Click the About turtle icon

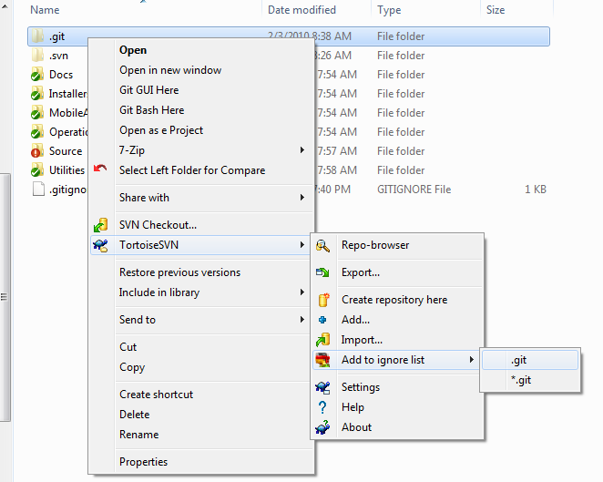click(x=322, y=427)
